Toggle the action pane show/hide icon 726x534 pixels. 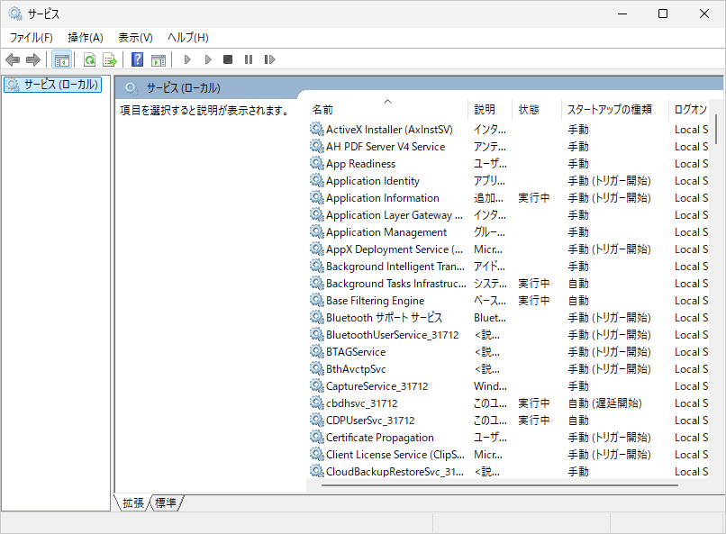(158, 59)
